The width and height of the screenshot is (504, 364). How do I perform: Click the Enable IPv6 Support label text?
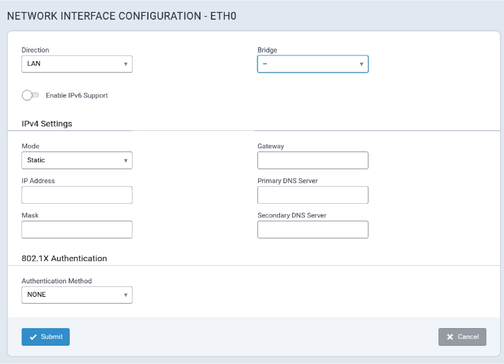tap(77, 95)
